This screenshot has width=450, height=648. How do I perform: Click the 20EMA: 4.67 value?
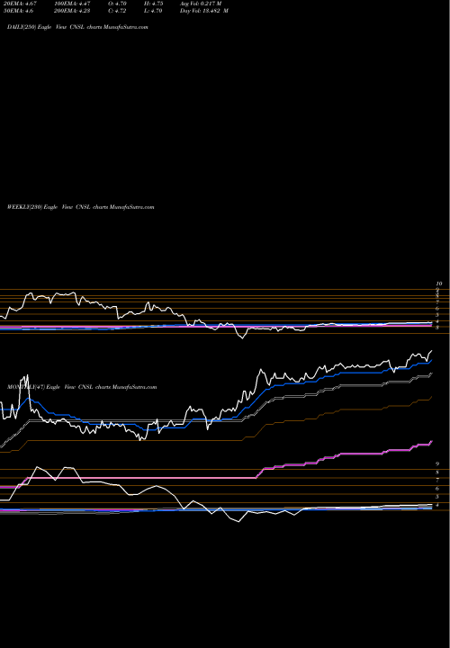pyautogui.click(x=20, y=4)
